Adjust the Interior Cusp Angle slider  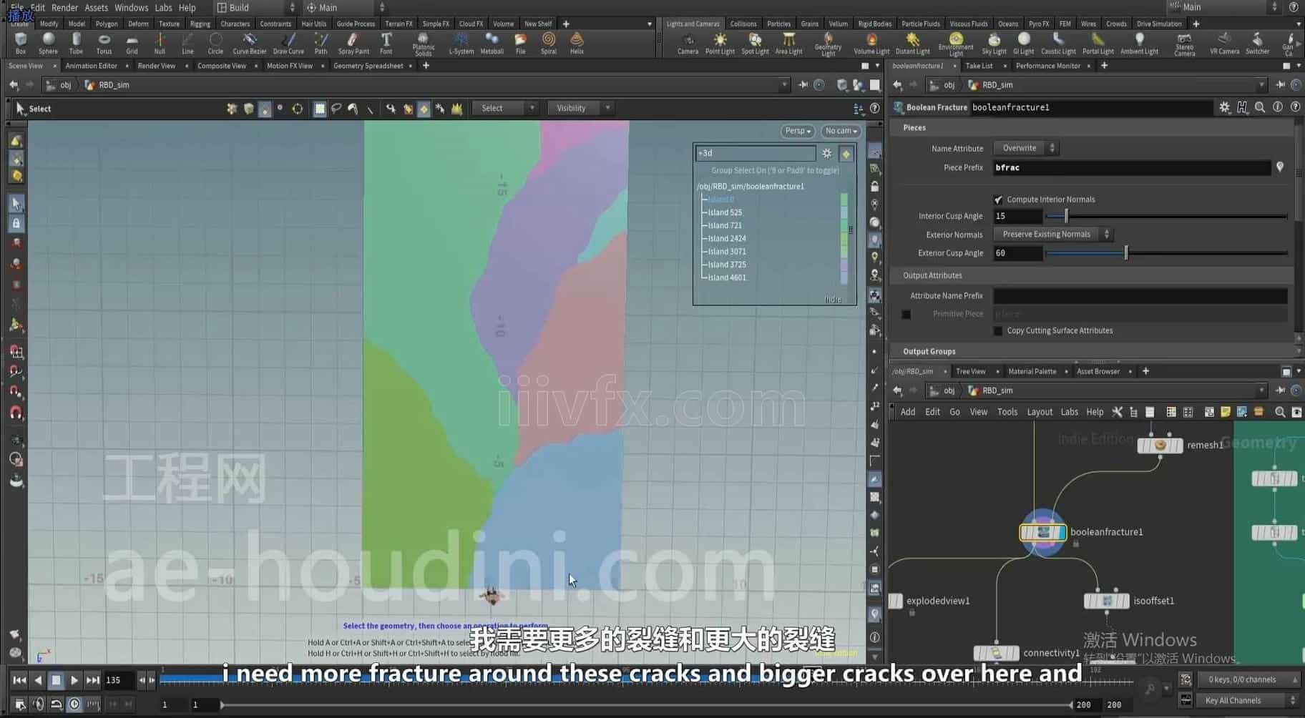[1166, 216]
